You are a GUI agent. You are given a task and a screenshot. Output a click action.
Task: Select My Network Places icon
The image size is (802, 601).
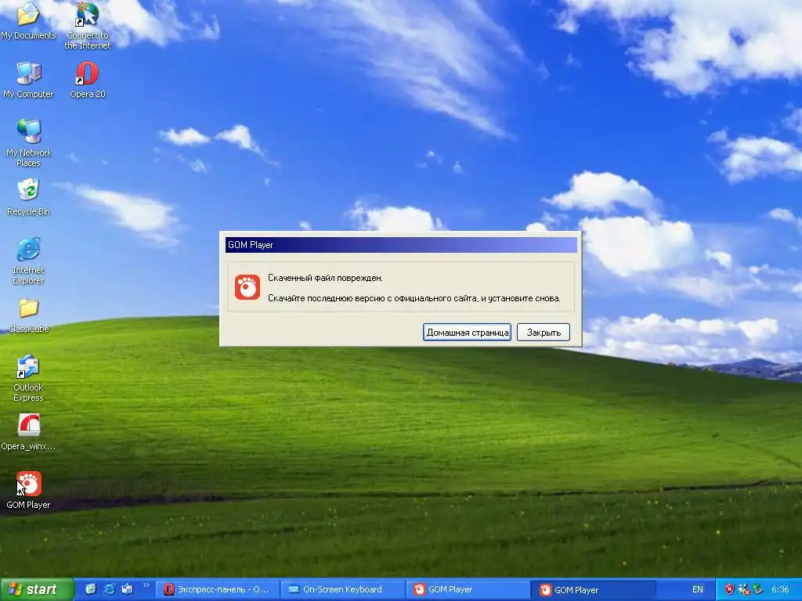click(28, 143)
